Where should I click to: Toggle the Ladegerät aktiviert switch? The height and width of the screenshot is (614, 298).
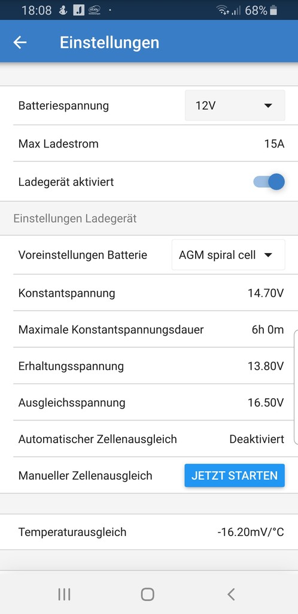click(269, 182)
